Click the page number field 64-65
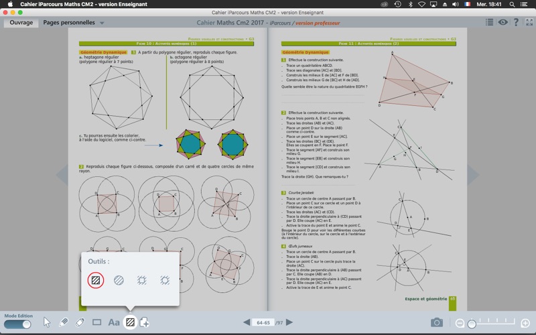Viewport: 536px width, 335px height. 263,322
